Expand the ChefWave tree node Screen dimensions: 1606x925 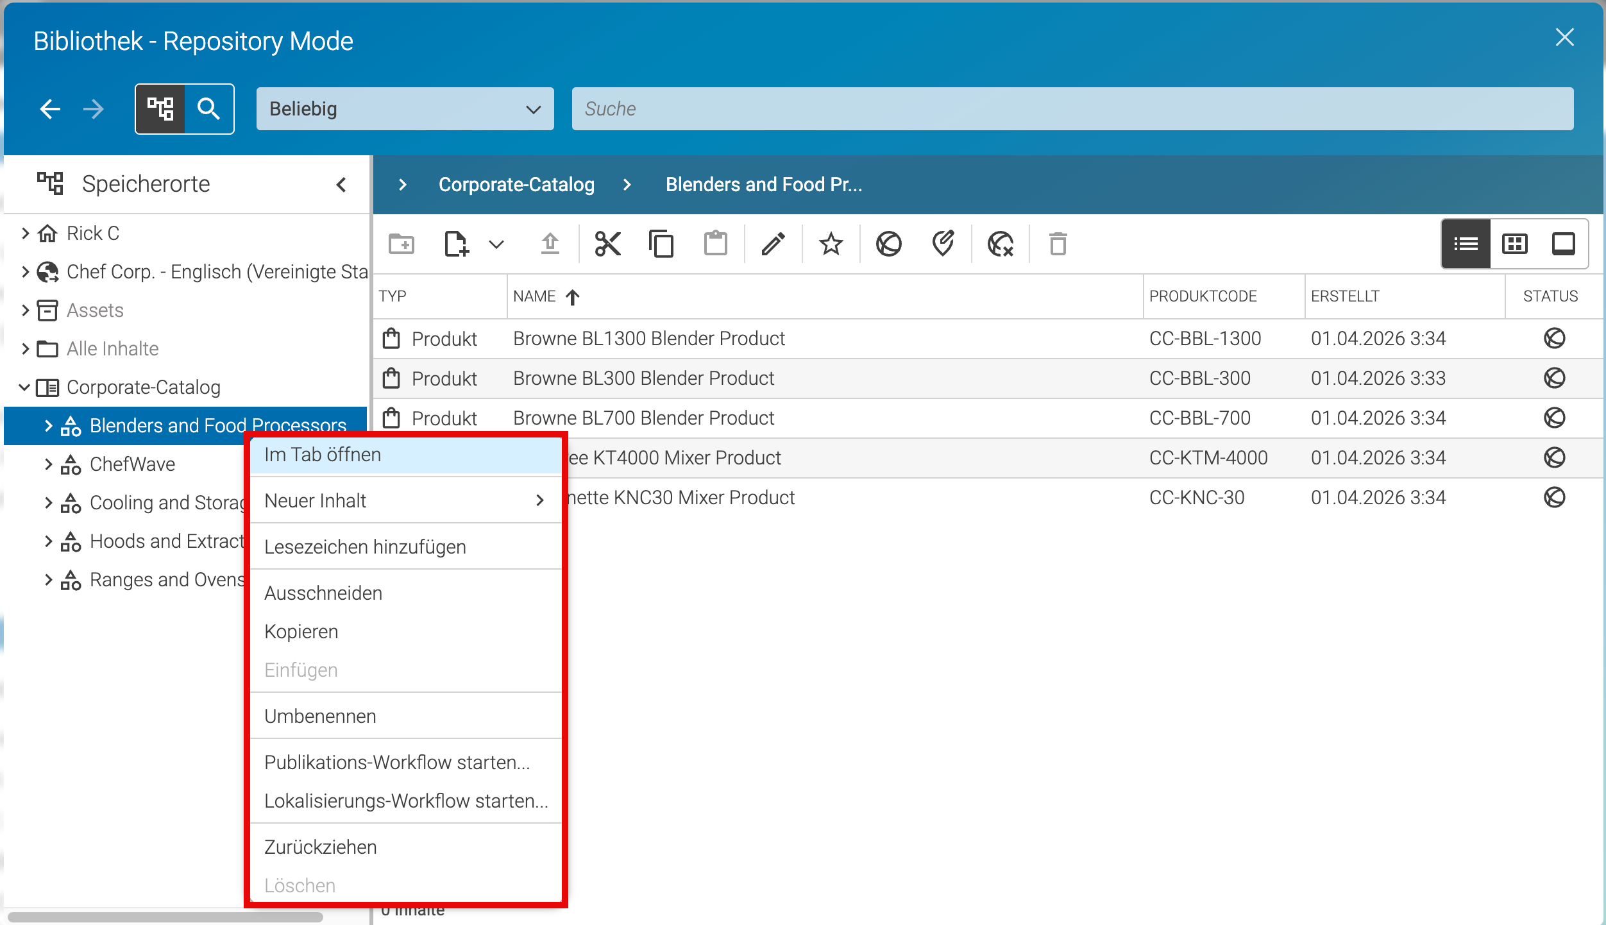click(49, 464)
